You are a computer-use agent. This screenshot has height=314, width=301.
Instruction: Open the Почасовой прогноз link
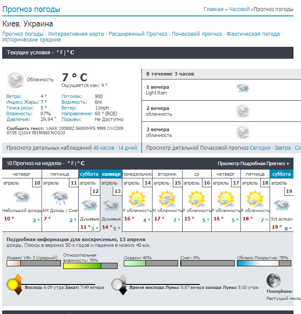click(x=197, y=34)
